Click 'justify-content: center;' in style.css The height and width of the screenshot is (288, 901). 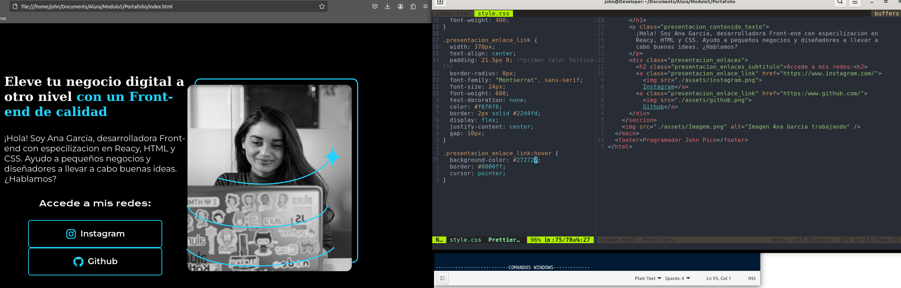tap(492, 126)
